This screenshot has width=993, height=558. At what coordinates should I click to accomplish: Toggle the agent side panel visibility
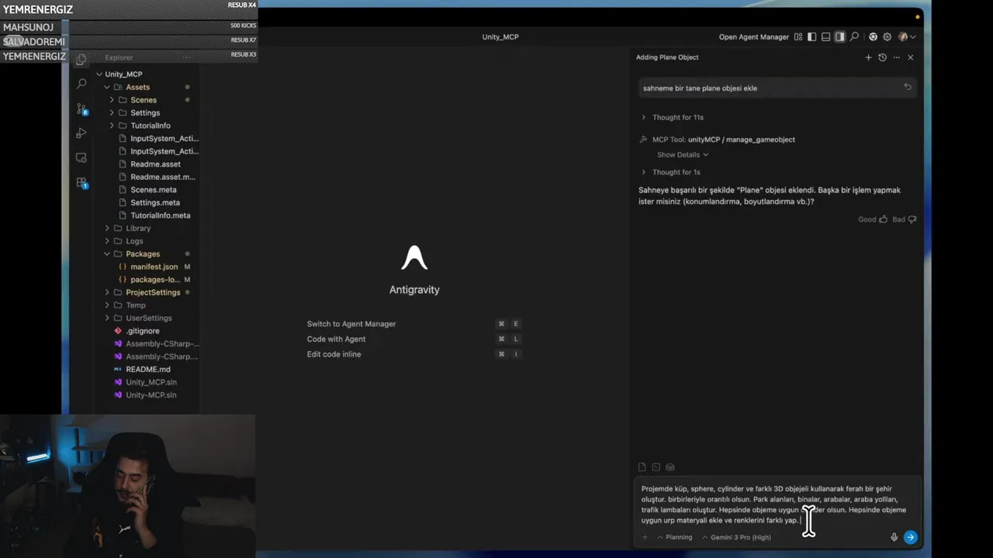(x=839, y=36)
